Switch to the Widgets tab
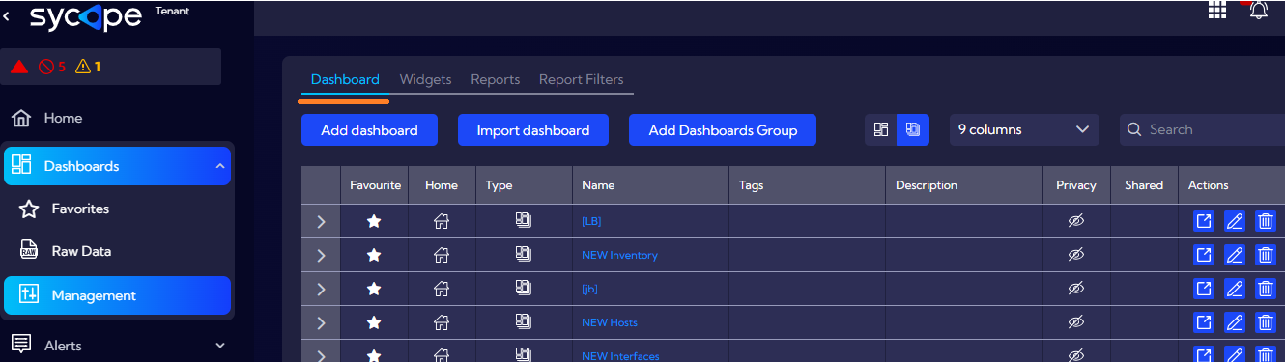Screen dimensions: 1285x362 click(x=425, y=79)
